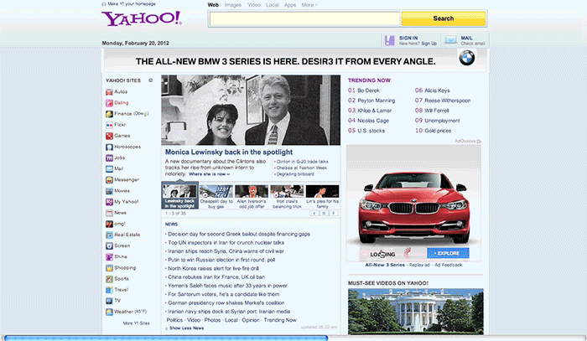This screenshot has width=587, height=341.
Task: Click Where she is now link
Action: point(210,174)
